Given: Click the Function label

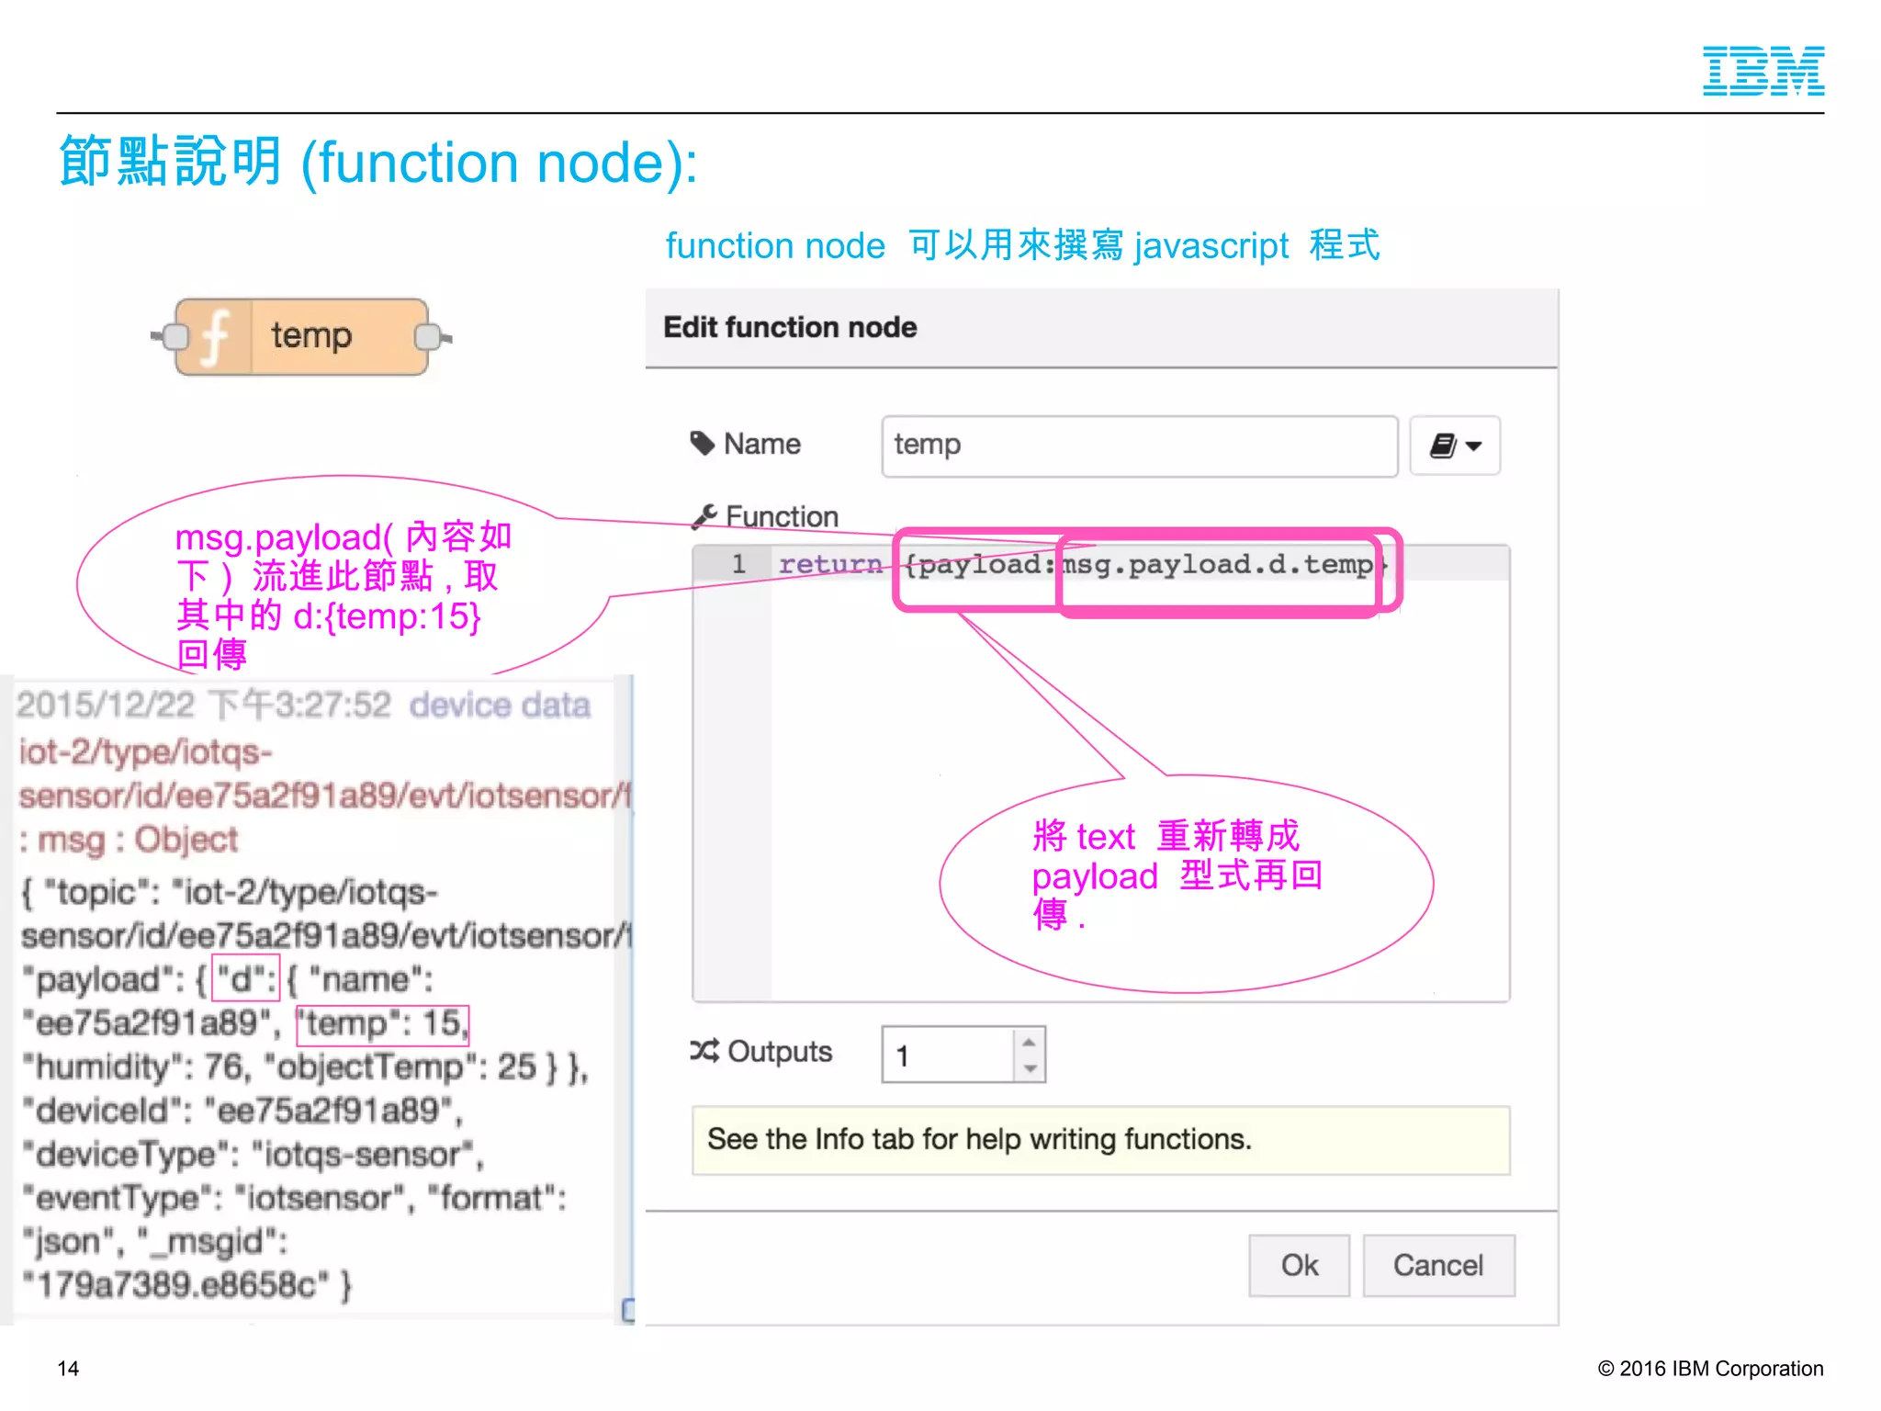Looking at the screenshot, I should click(782, 516).
